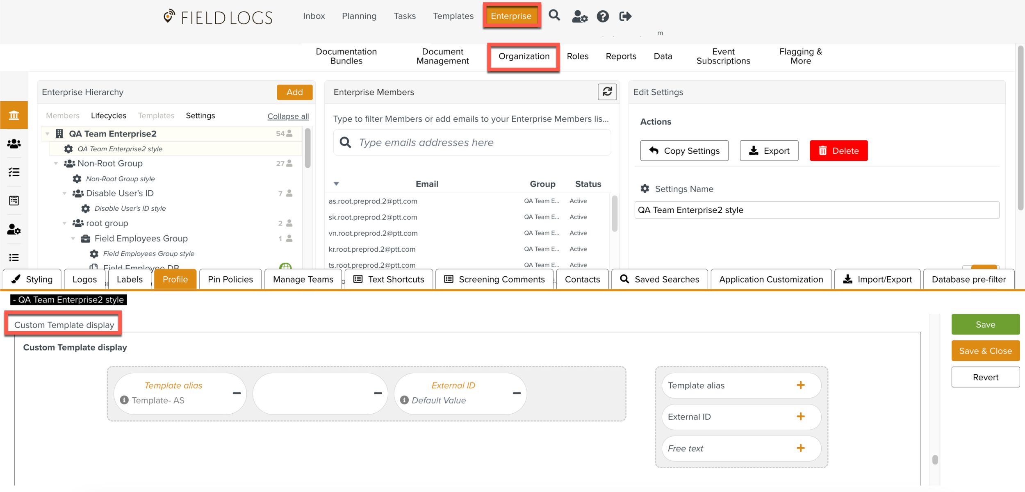The width and height of the screenshot is (1025, 492).
Task: Click the green Save button
Action: click(985, 324)
